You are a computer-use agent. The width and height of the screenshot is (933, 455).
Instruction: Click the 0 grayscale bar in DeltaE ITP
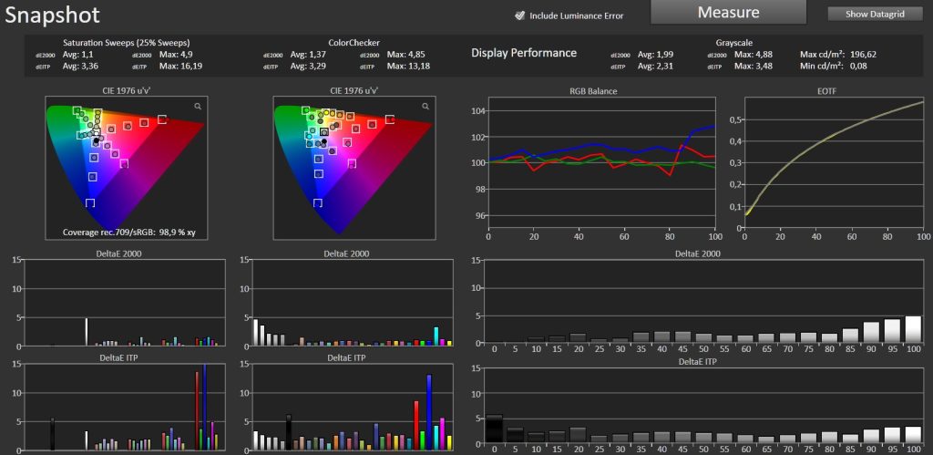(x=495, y=429)
